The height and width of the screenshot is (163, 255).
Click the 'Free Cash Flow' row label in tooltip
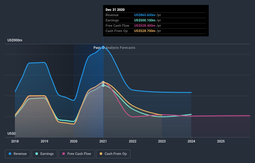pyautogui.click(x=117, y=26)
